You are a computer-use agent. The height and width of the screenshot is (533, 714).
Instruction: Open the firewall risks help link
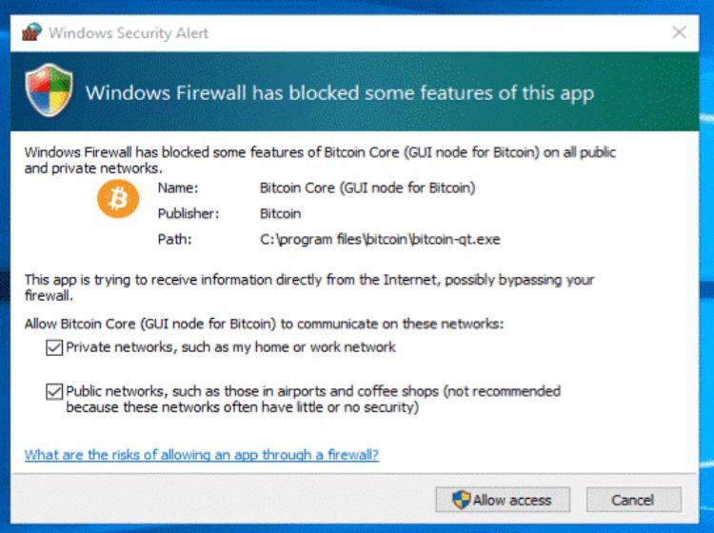(x=201, y=455)
